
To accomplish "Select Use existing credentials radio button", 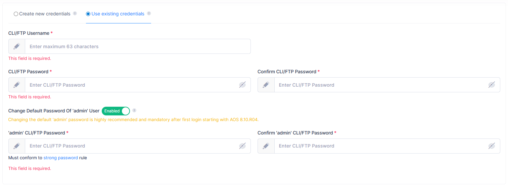I will (88, 14).
